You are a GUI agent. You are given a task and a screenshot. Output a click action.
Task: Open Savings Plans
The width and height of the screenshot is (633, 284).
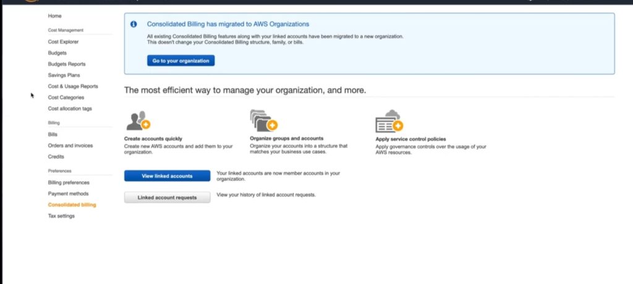(x=64, y=75)
